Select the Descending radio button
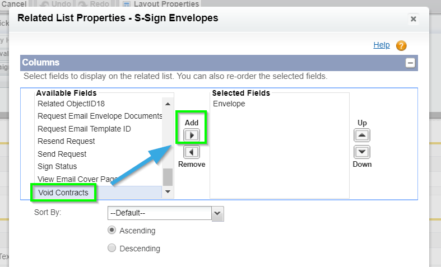 coord(112,248)
